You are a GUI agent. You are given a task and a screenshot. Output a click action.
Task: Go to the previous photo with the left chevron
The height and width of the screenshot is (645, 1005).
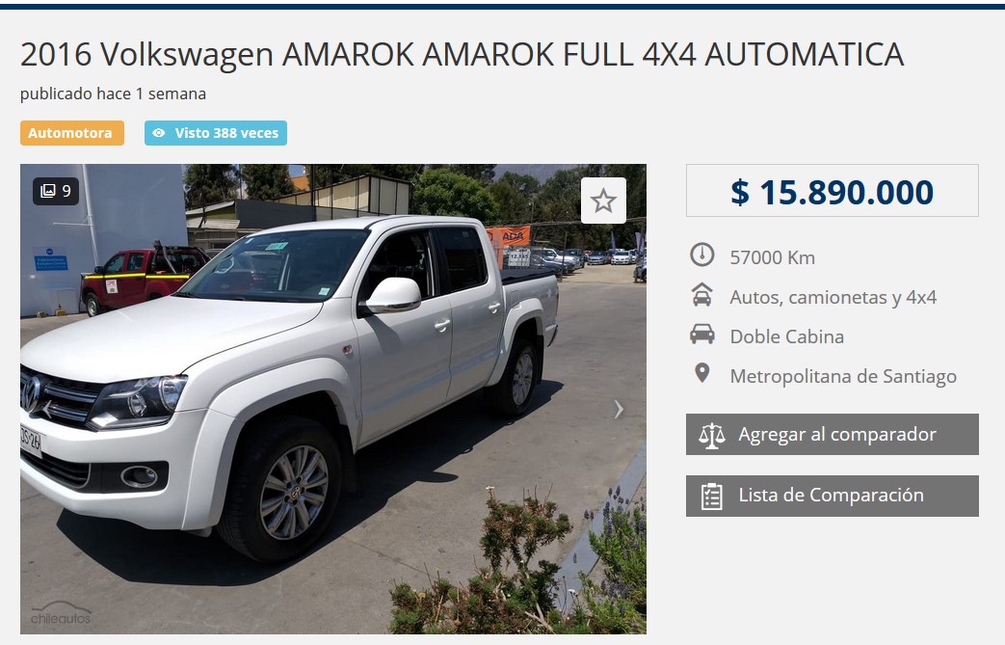tap(46, 409)
